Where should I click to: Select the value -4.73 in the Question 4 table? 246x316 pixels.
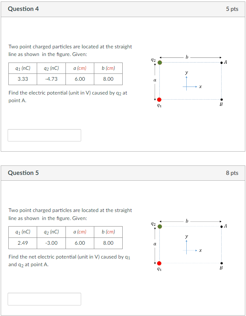coord(51,79)
